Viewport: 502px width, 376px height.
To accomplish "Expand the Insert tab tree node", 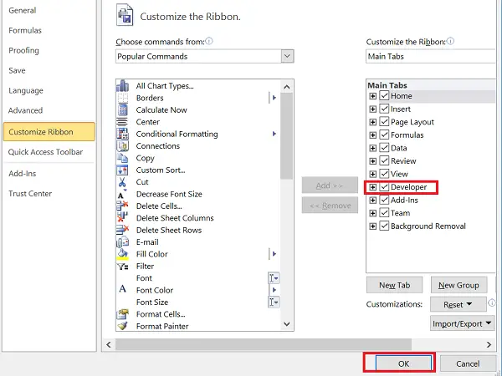I will tap(372, 109).
